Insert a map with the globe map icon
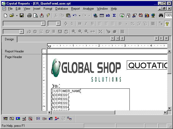Screen dimensions: 173x129 153,16
